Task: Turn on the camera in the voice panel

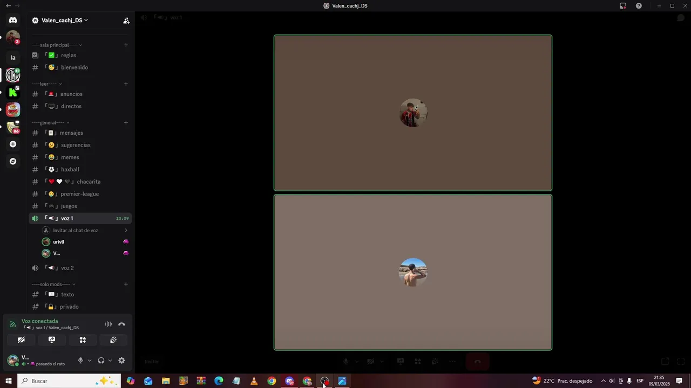Action: pos(21,340)
